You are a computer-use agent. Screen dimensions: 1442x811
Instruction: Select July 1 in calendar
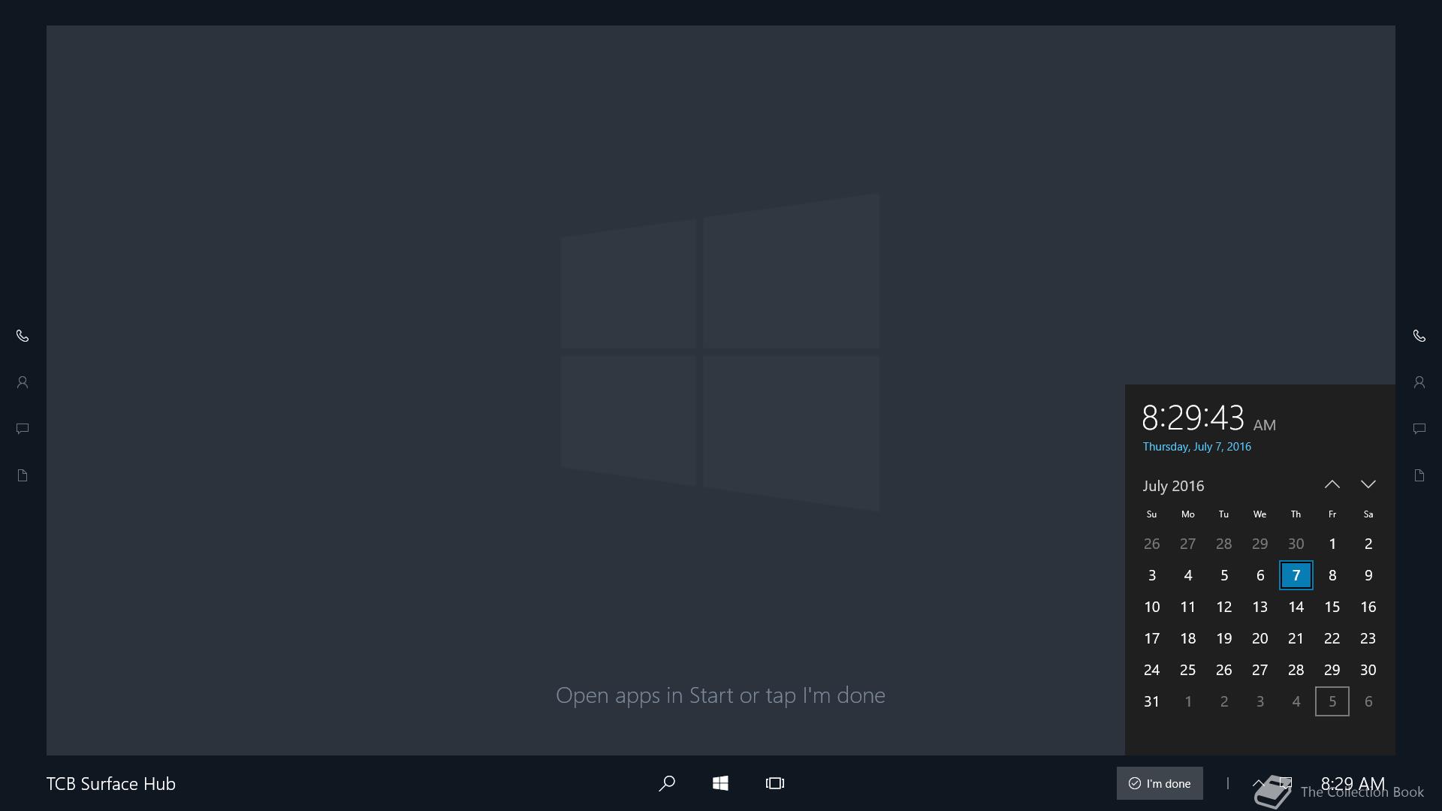pos(1332,544)
